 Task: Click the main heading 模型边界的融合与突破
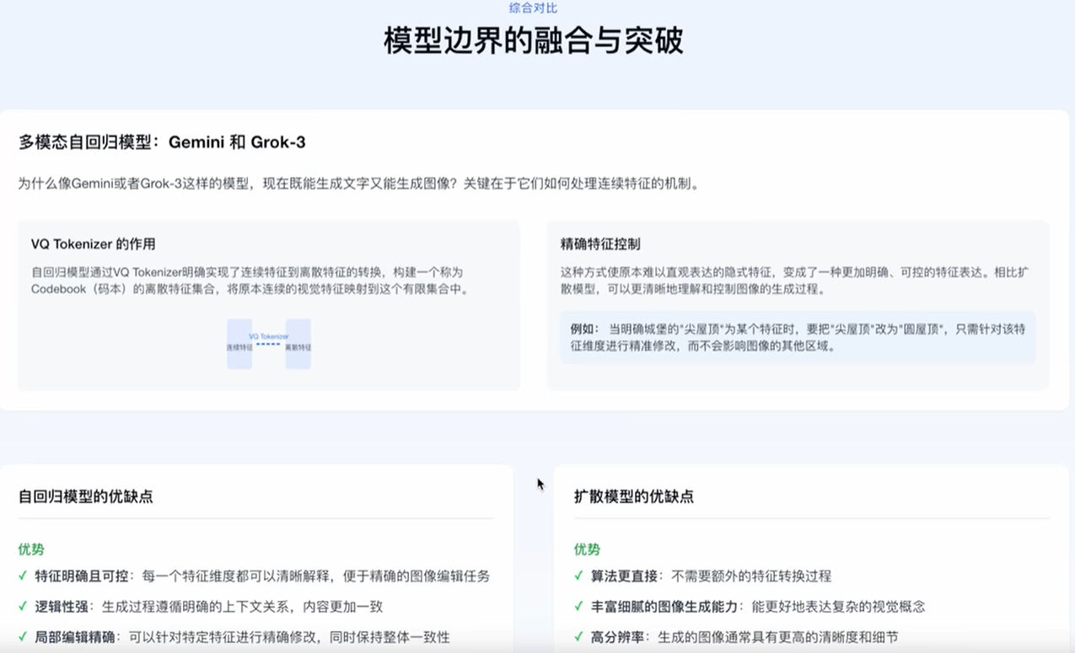point(533,40)
